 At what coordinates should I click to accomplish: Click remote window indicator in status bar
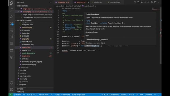coord(11,95)
